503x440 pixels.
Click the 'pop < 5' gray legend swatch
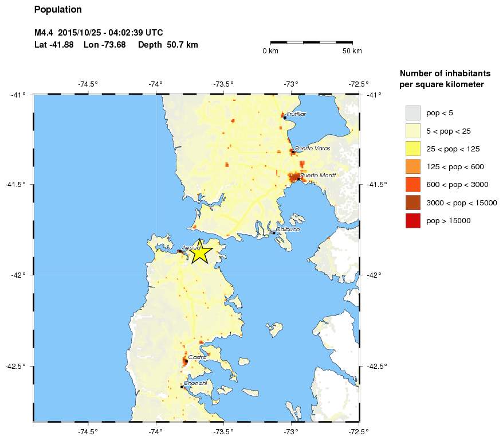tap(412, 113)
